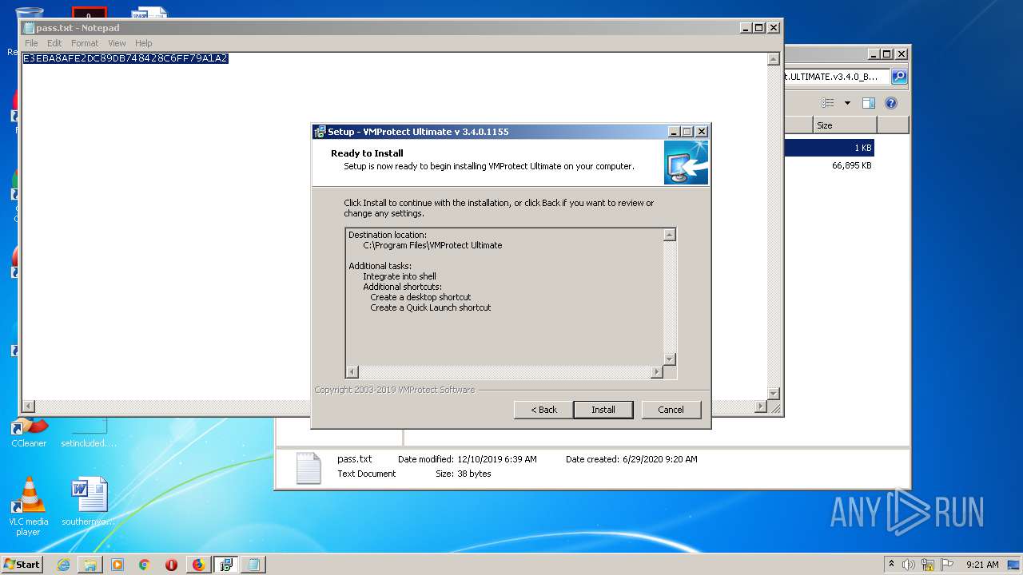Click the Date modified value in the details pane

pos(497,459)
